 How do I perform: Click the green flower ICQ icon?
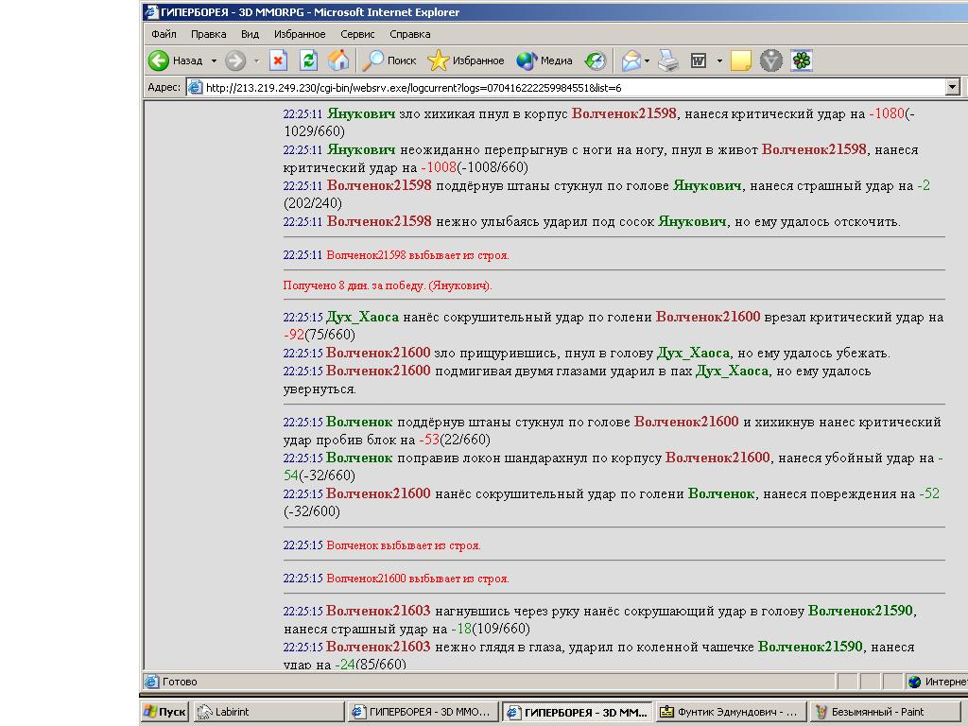[x=802, y=60]
